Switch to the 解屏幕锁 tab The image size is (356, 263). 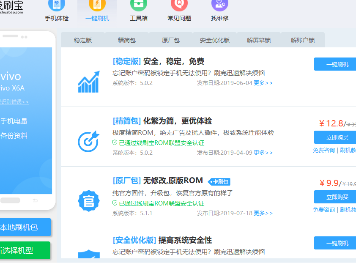259,40
